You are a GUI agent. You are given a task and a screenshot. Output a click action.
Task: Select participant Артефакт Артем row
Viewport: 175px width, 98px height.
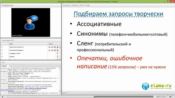[30, 53]
